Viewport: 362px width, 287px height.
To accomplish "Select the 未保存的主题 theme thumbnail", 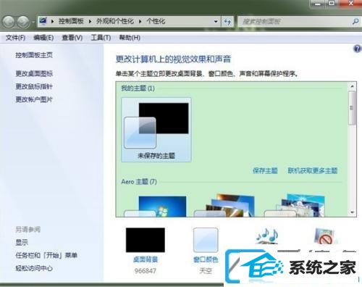I will (156, 130).
